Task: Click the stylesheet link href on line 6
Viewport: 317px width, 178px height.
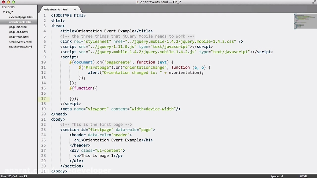Action: point(175,42)
